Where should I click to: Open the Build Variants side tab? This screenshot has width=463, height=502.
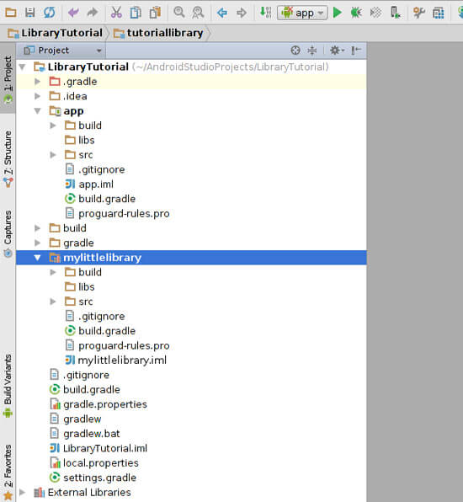pos(8,385)
